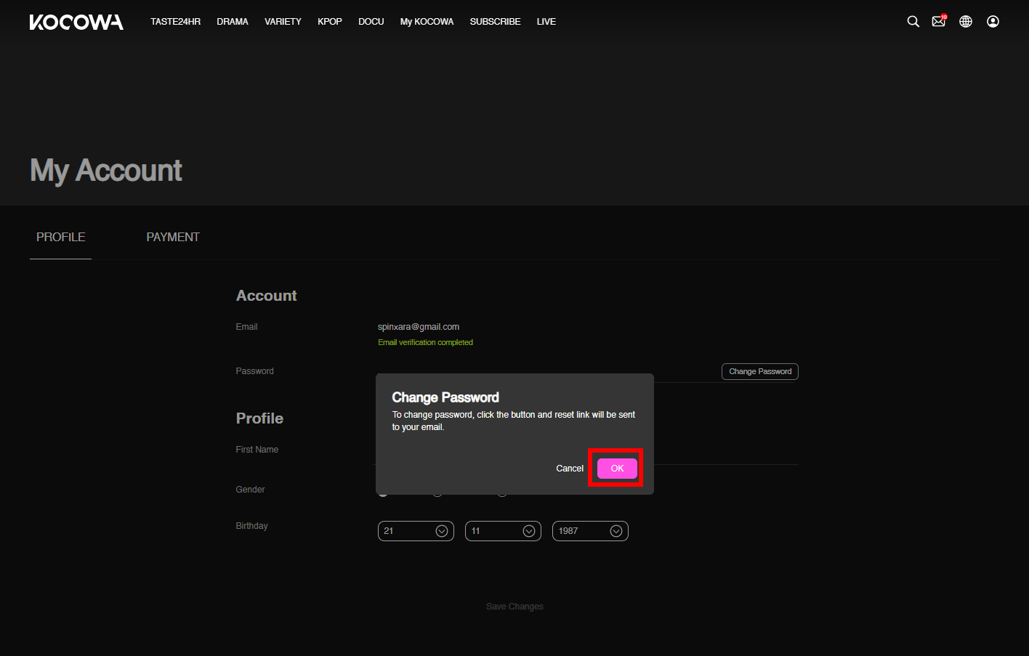Image resolution: width=1029 pixels, height=656 pixels.
Task: Click the Change Password dialog title
Action: click(445, 397)
